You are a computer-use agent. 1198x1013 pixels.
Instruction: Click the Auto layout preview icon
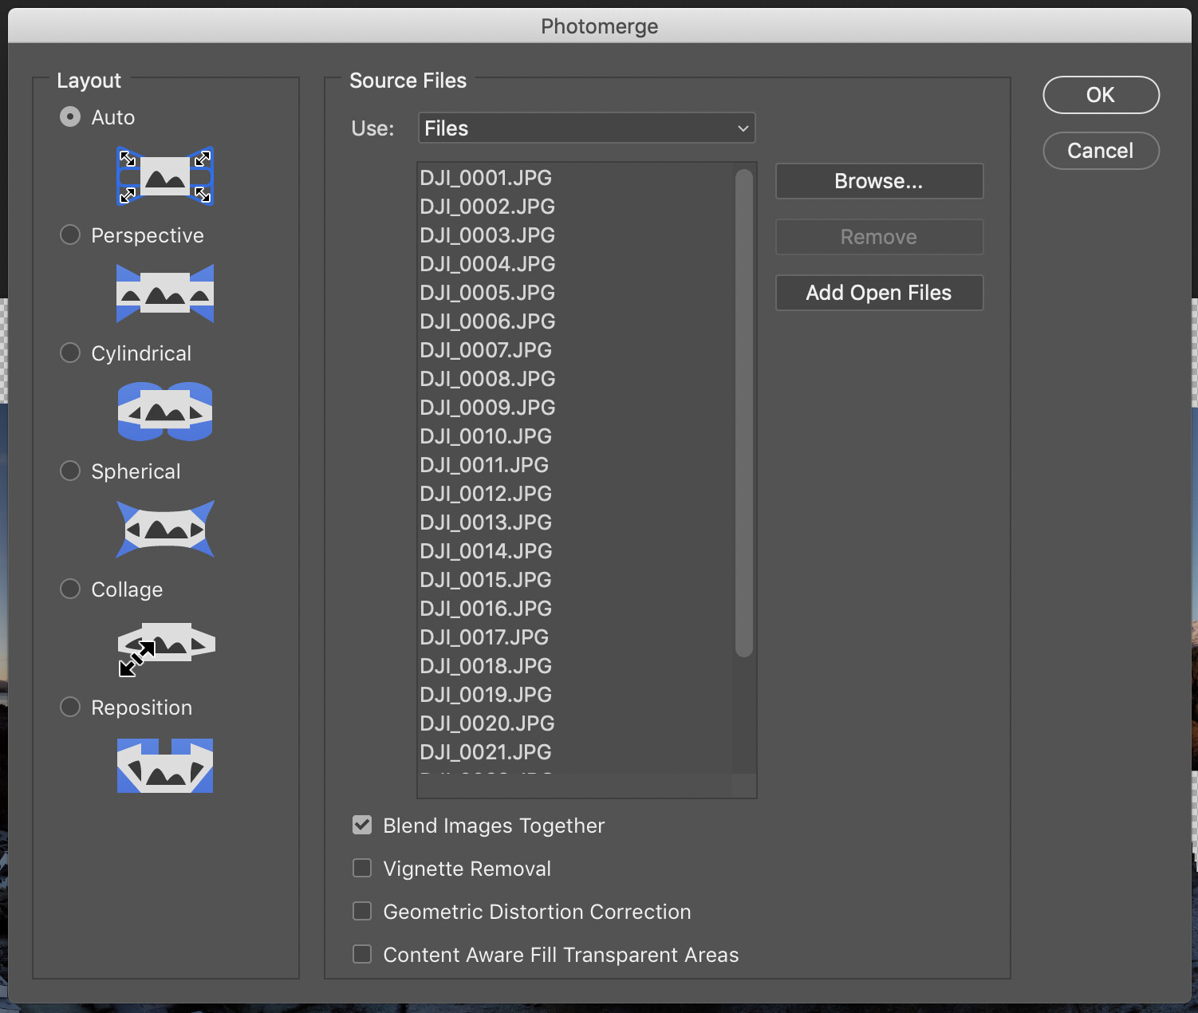pos(165,176)
